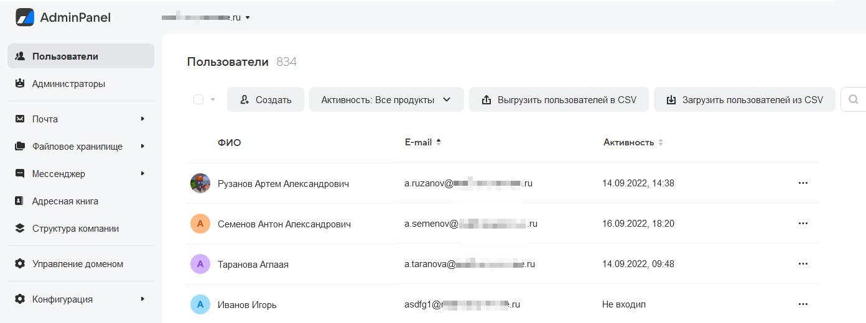
Task: Open the Активность: Все продукты dropdown
Action: pos(386,99)
